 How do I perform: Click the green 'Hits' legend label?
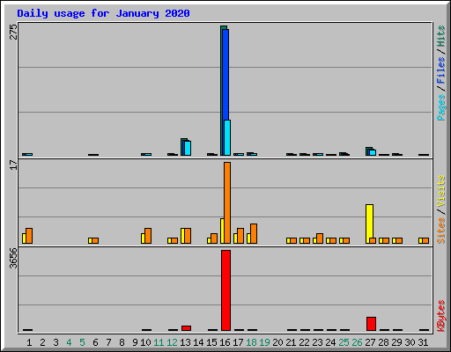[x=441, y=36]
